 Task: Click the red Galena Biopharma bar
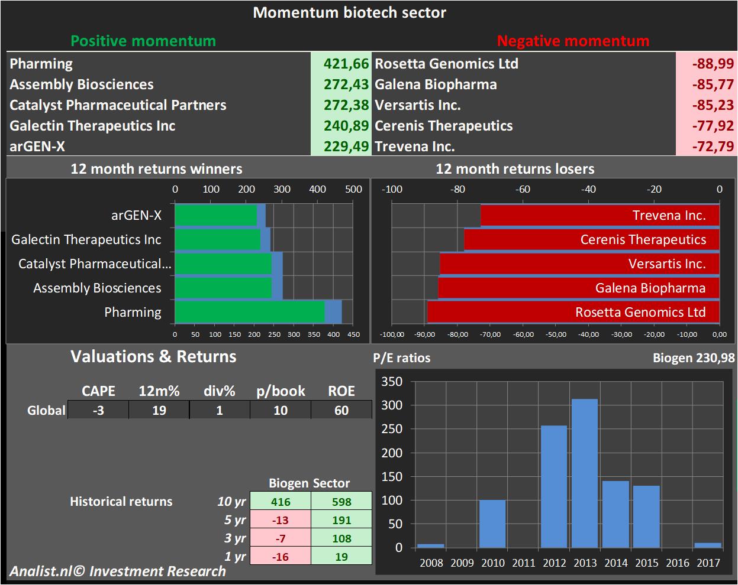pyautogui.click(x=578, y=288)
